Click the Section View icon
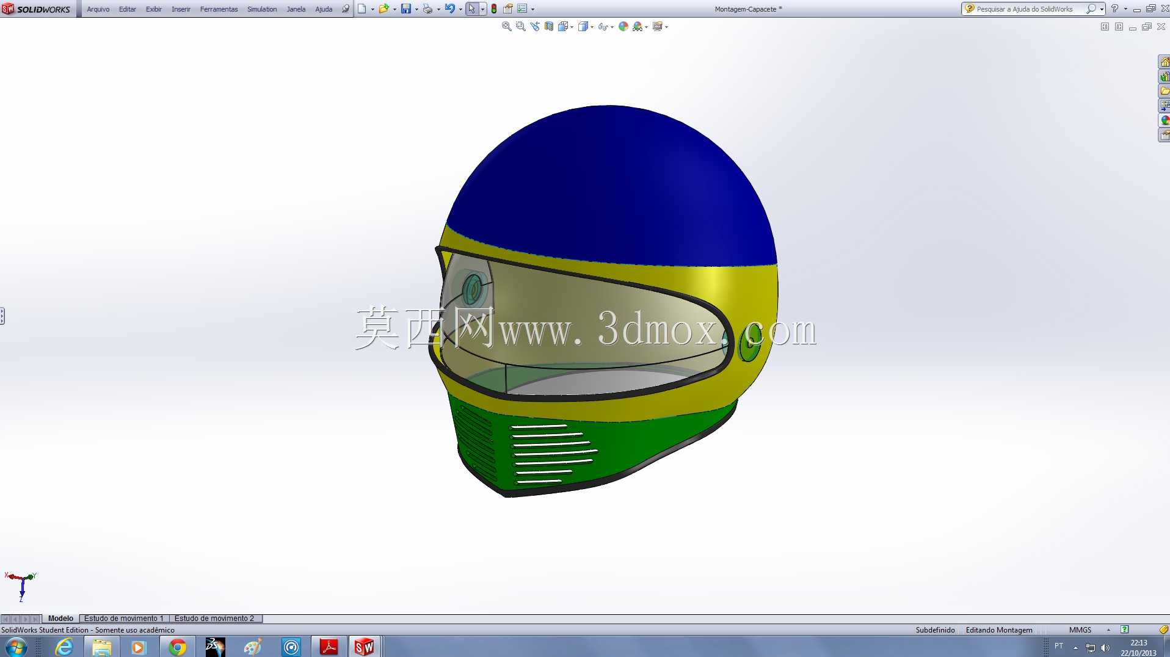 [549, 26]
